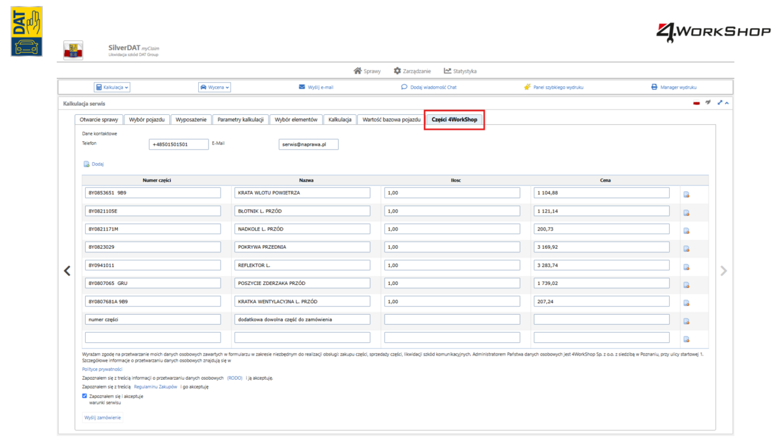Click the 4WorkShop logo
Screen dimensions: 781x442
click(713, 32)
